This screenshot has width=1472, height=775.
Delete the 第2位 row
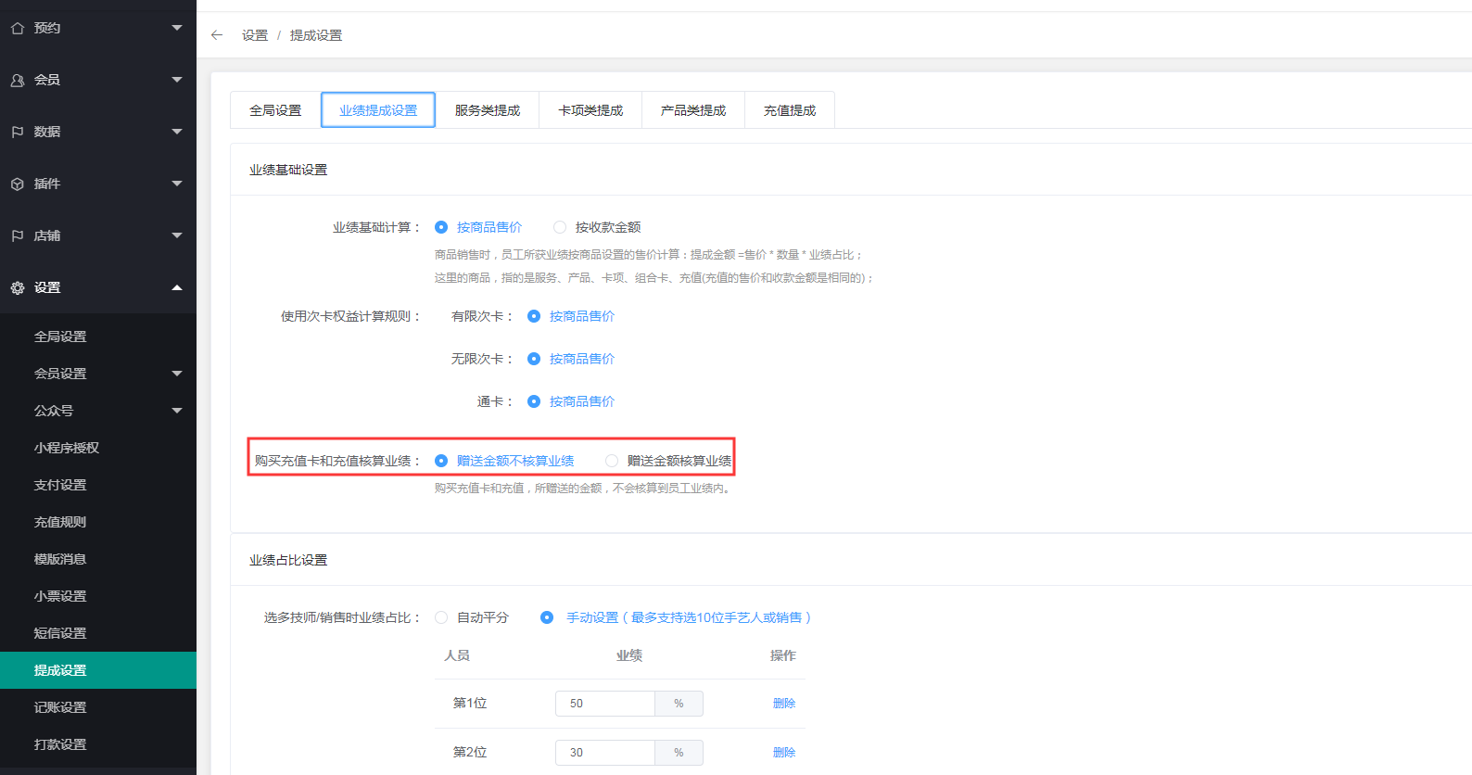(x=784, y=753)
